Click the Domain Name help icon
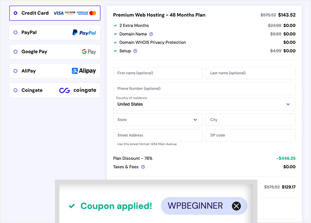Viewport: 311px width, 223px height. coord(151,34)
